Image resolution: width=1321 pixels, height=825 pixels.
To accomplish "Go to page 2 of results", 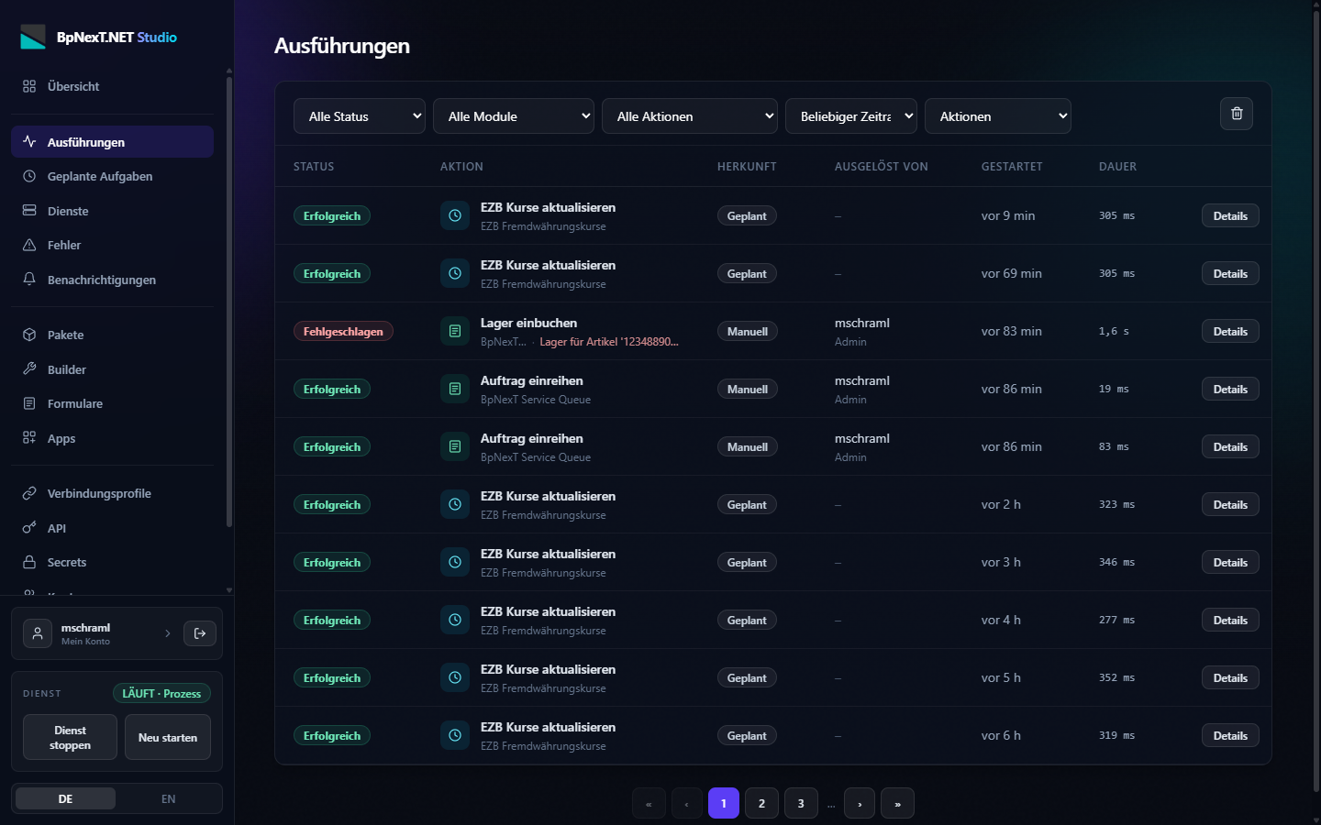I will (x=761, y=803).
